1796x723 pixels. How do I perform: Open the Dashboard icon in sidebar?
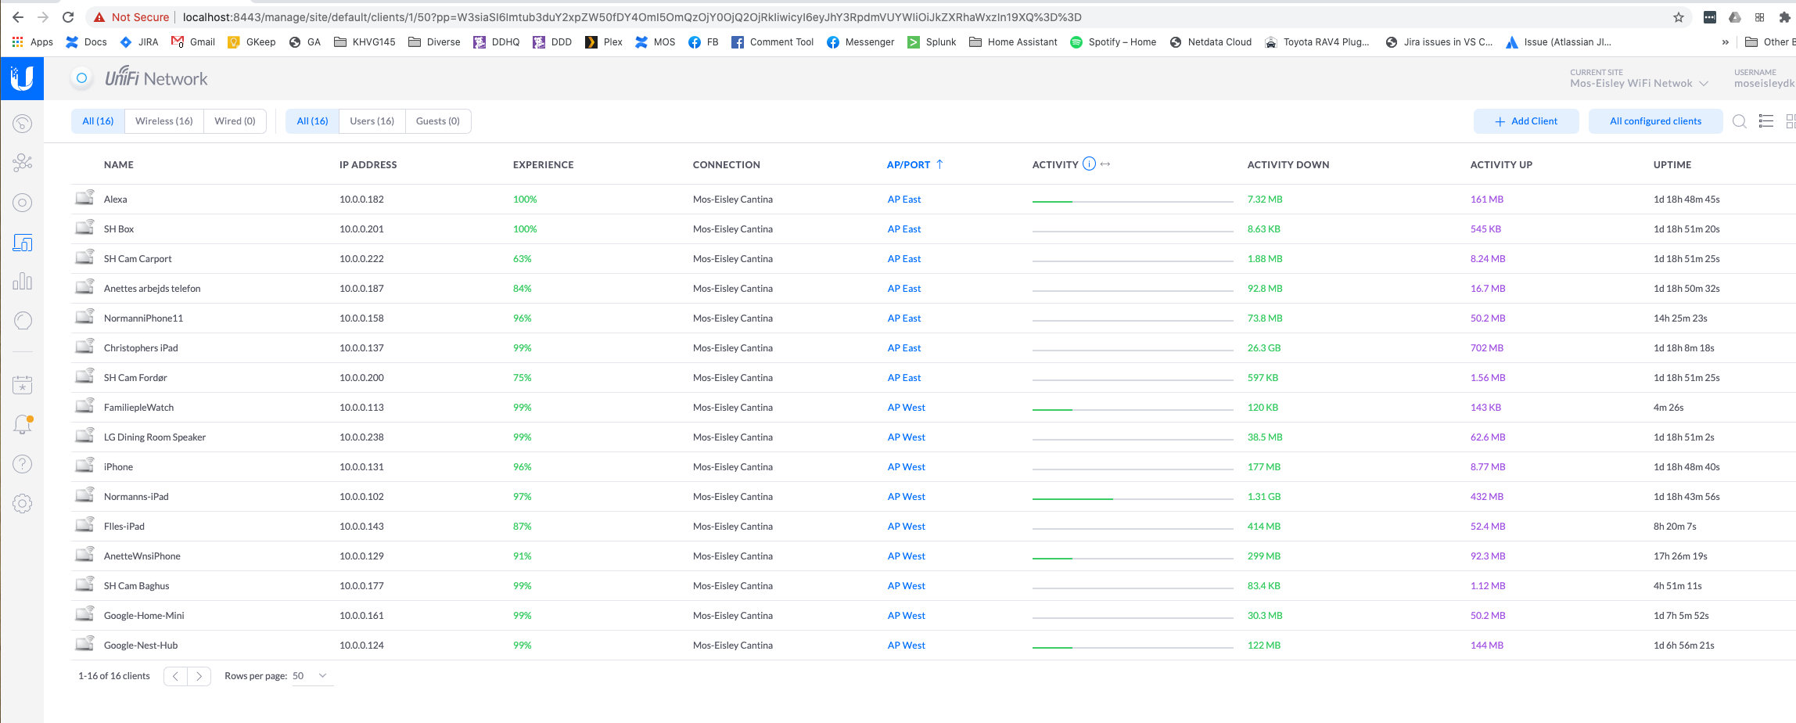(23, 124)
